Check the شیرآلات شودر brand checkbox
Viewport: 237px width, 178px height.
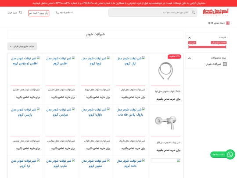point(225,64)
